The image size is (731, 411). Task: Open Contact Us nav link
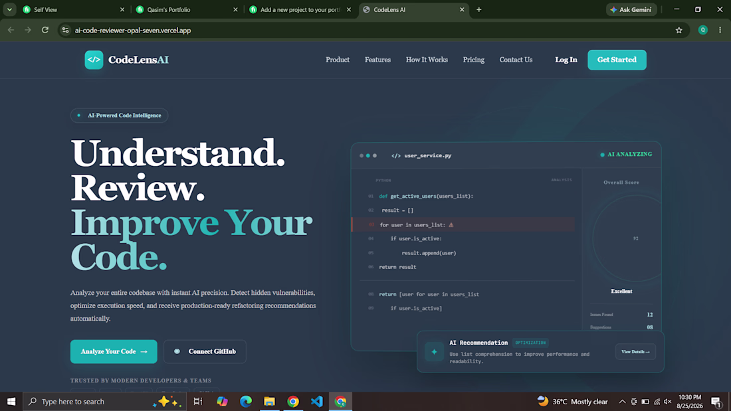516,60
